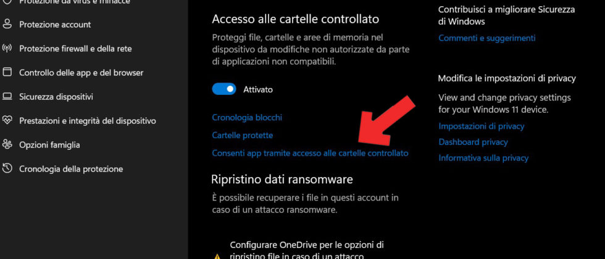Click Consenti app tramite accesso alle cartelle controllato
Screen dimensions: 605x259
pos(310,153)
